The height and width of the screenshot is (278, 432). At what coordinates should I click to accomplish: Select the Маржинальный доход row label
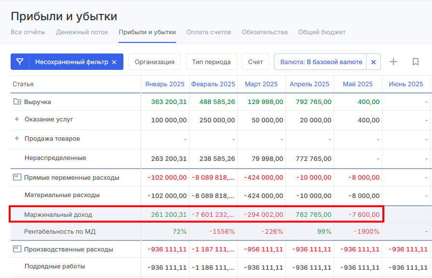click(x=58, y=214)
